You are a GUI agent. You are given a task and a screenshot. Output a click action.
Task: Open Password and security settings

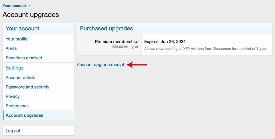click(x=27, y=87)
